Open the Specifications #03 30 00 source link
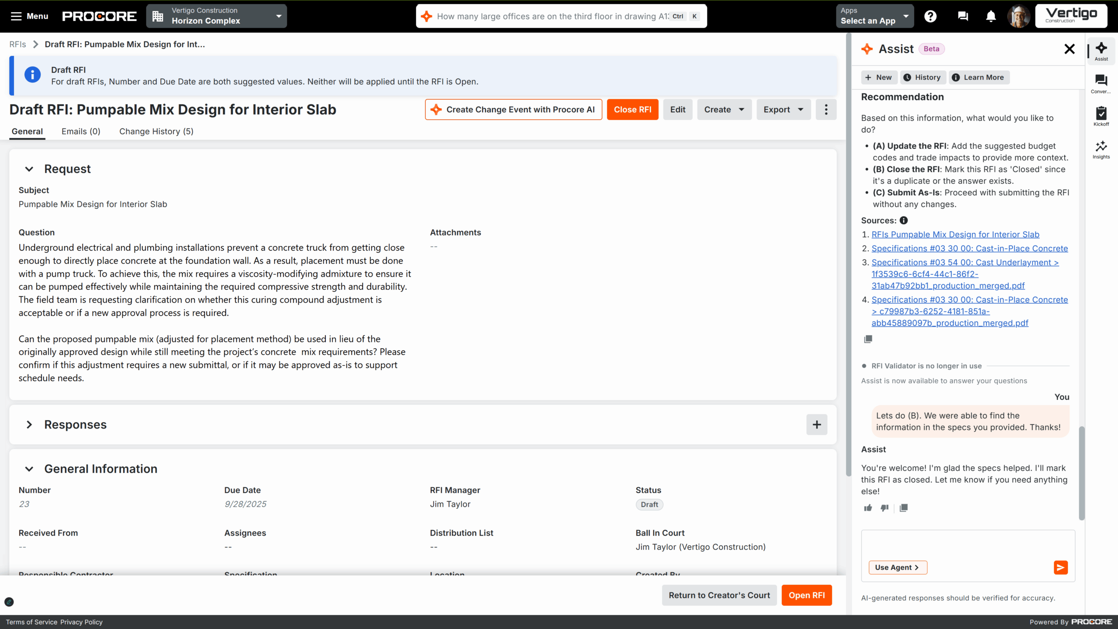1118x629 pixels. [x=970, y=249]
